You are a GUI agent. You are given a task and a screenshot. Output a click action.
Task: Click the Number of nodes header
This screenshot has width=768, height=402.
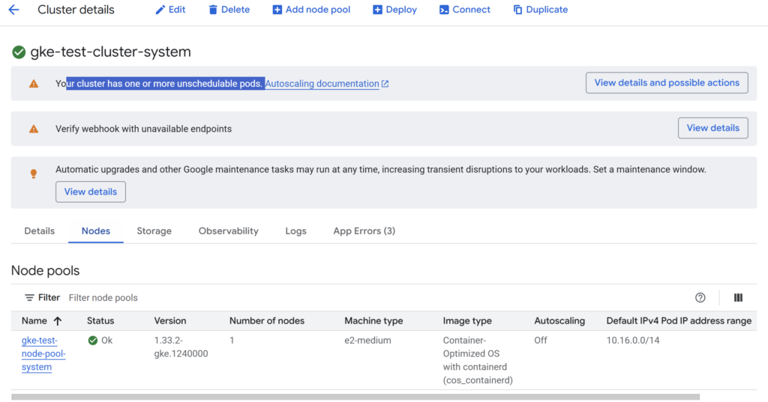[267, 321]
